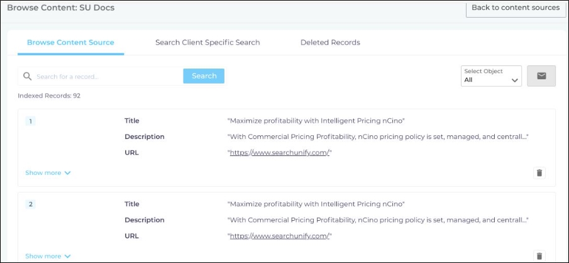The width and height of the screenshot is (569, 263).
Task: Open the Search Client Specific Search tab
Action: (207, 43)
